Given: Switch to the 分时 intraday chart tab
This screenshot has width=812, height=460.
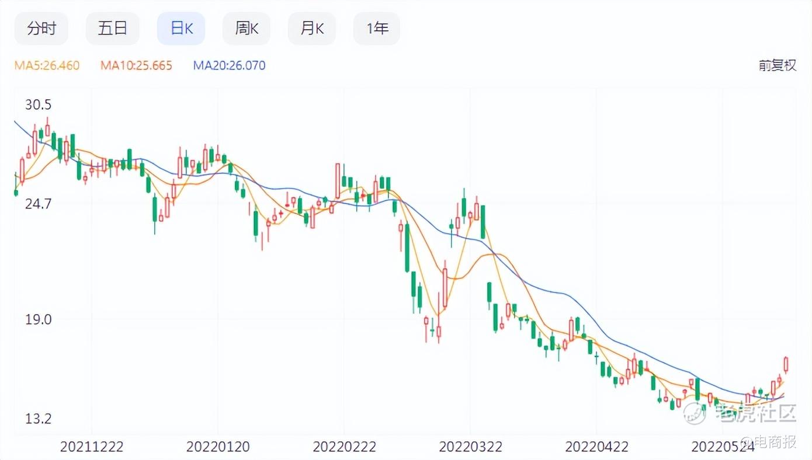Looking at the screenshot, I should (41, 28).
